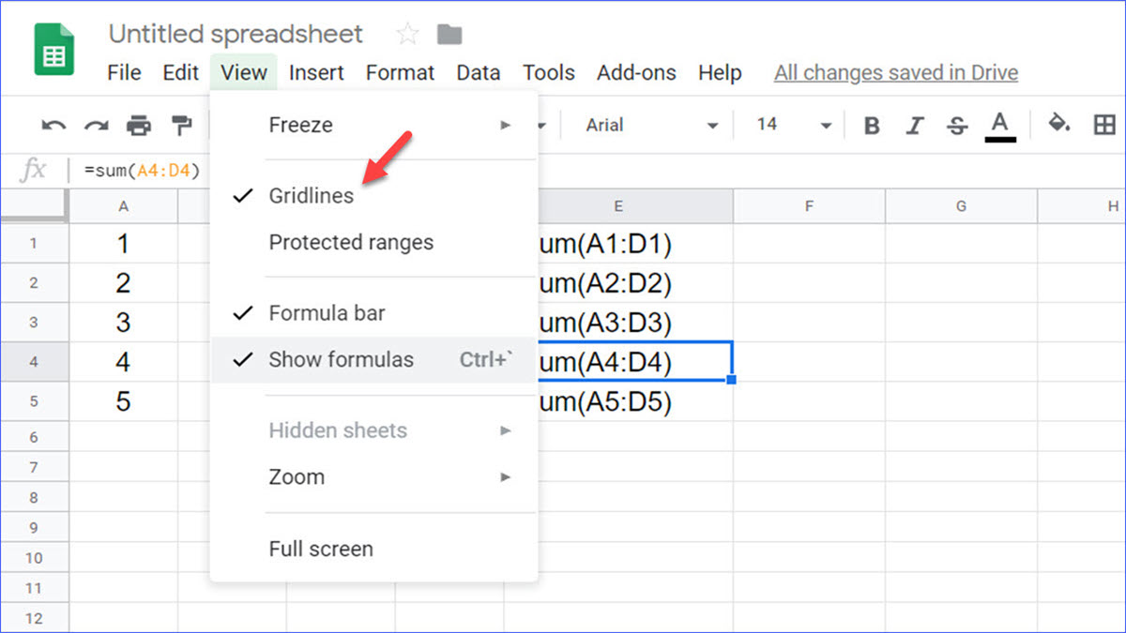Screen dimensions: 1126x633
Task: Open the Format menu
Action: [400, 72]
